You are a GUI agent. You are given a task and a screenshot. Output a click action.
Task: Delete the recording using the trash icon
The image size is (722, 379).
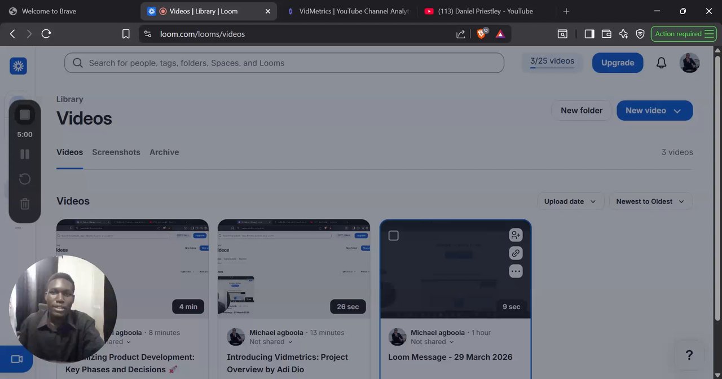coord(25,204)
